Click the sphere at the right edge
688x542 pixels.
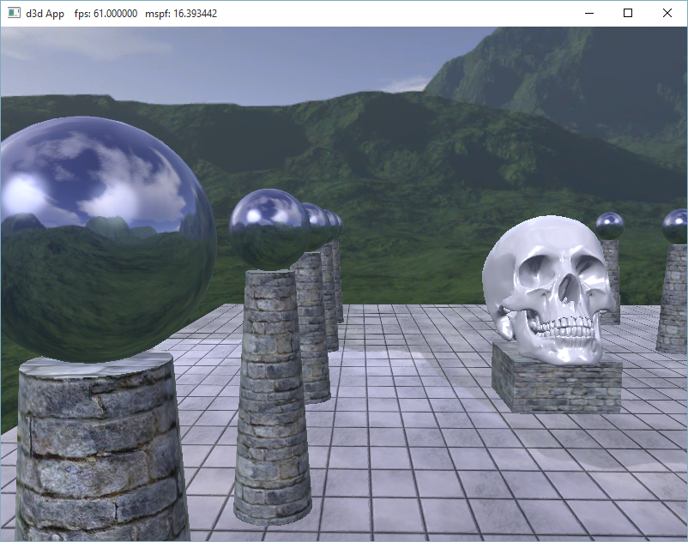point(676,226)
